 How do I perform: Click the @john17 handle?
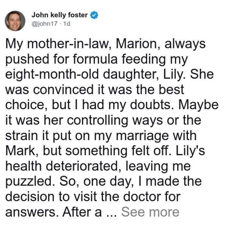click(x=45, y=23)
